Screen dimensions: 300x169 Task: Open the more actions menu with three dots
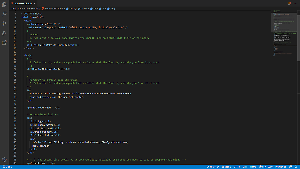295,3
